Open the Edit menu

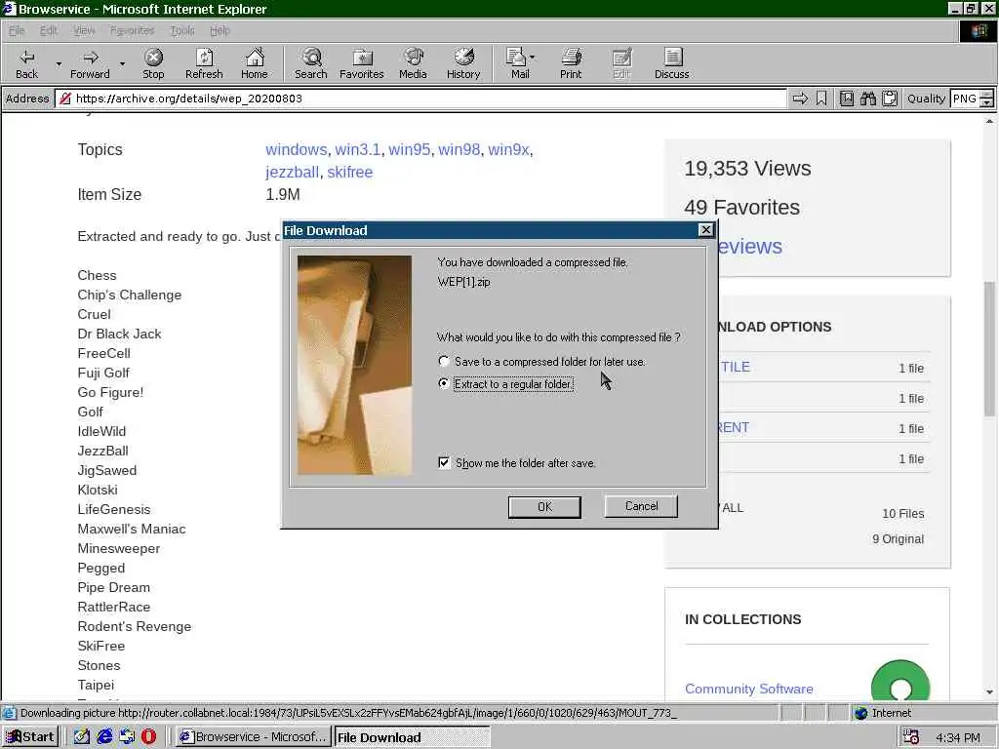(49, 30)
